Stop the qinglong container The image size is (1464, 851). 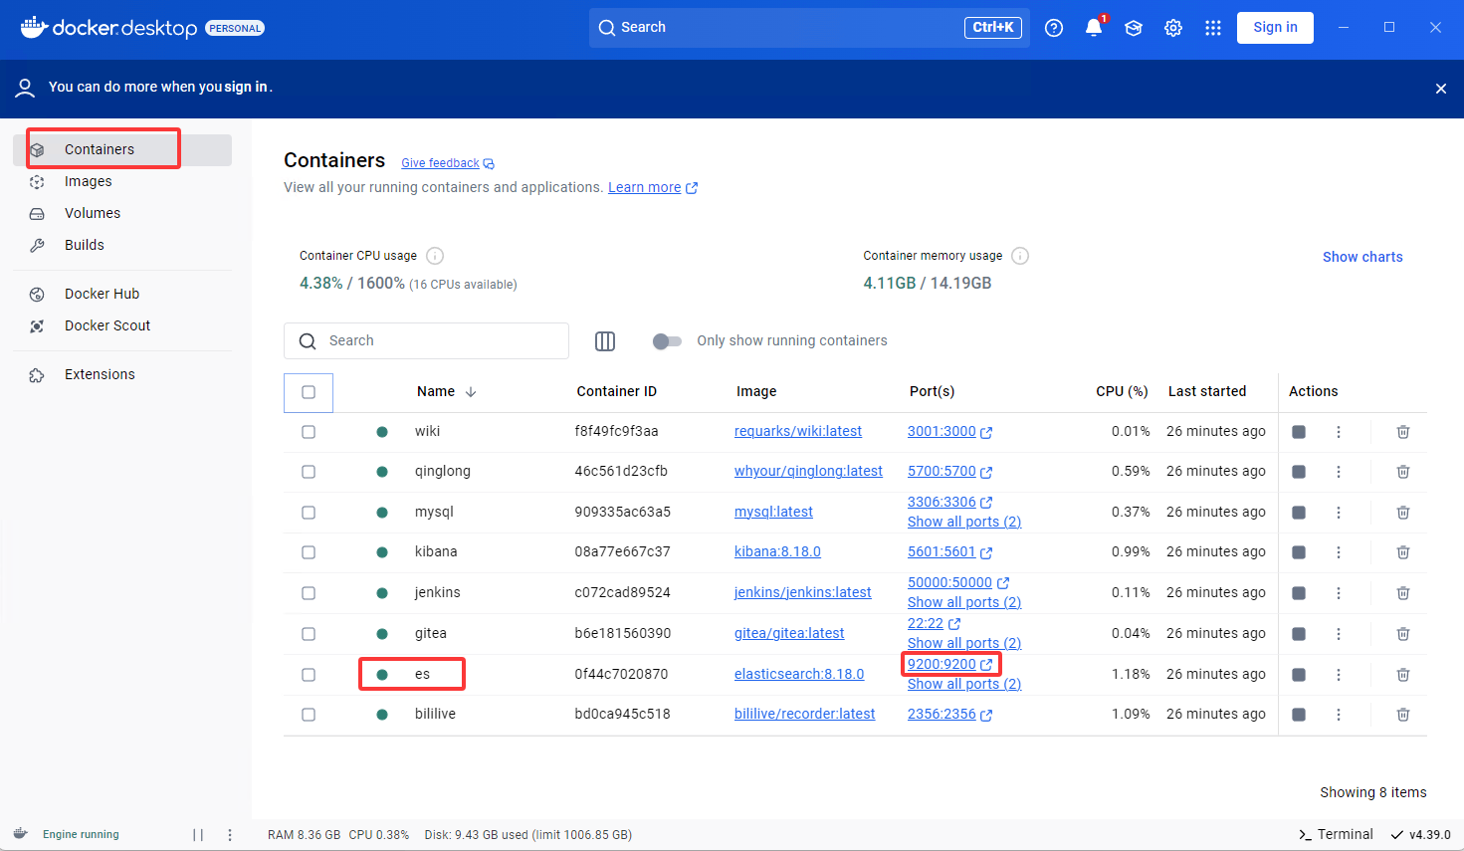pos(1299,472)
